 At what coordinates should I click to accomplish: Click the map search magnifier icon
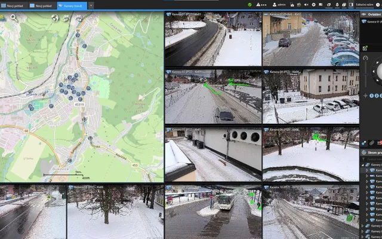click(x=14, y=18)
